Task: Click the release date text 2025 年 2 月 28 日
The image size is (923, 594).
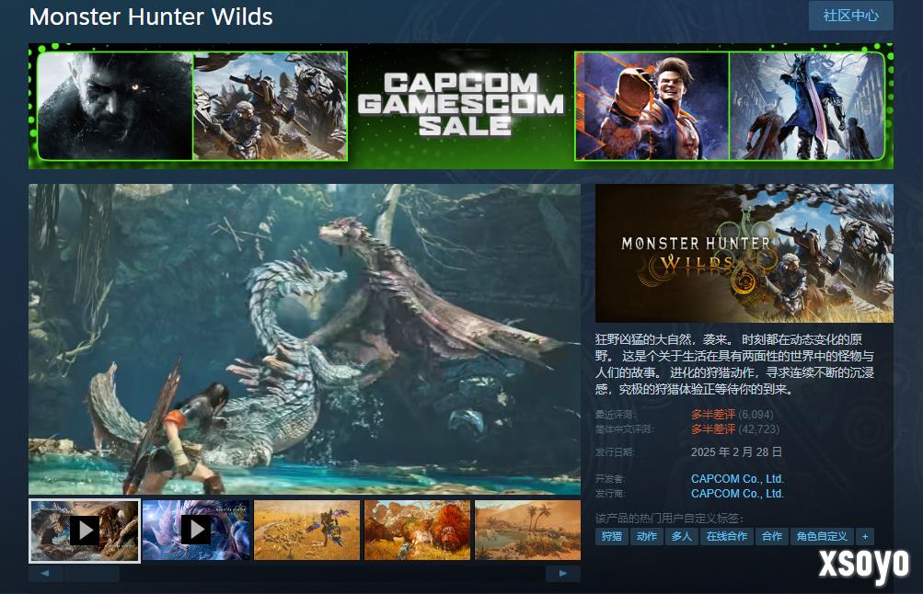Action: click(x=736, y=451)
